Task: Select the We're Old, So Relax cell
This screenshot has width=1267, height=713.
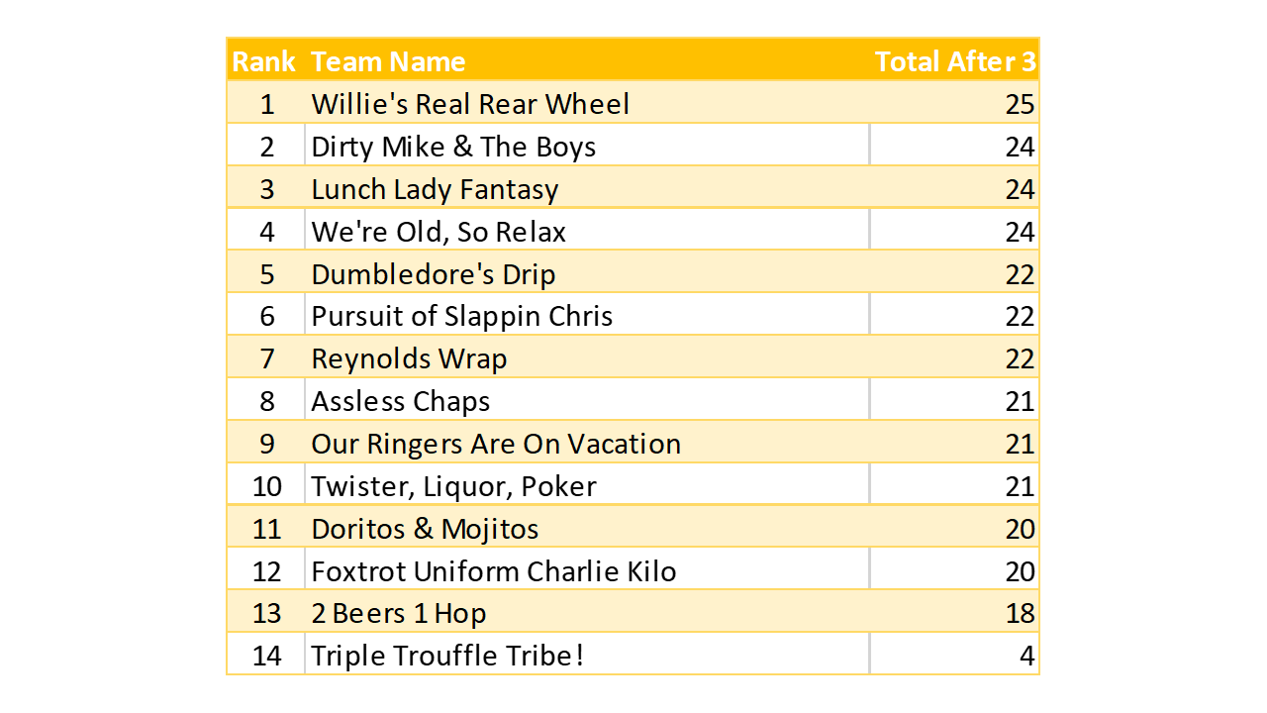Action: pyautogui.click(x=439, y=232)
